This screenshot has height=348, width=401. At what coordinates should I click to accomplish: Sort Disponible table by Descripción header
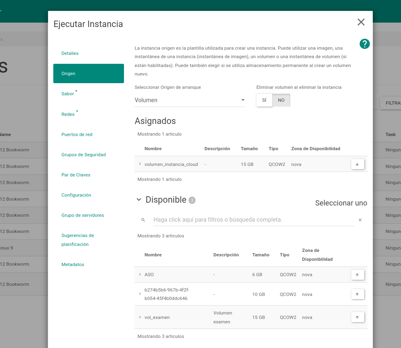point(226,255)
